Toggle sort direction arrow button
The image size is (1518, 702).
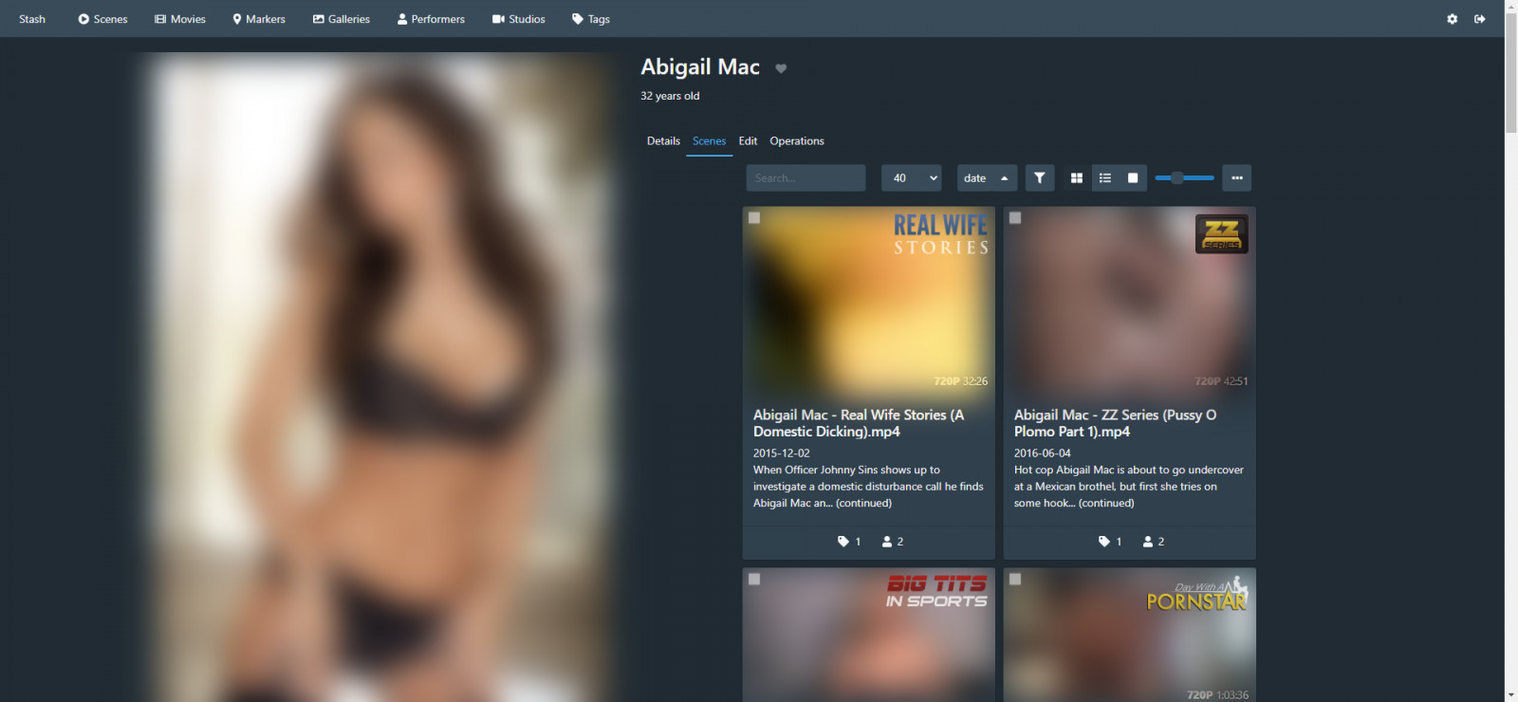coord(1005,178)
